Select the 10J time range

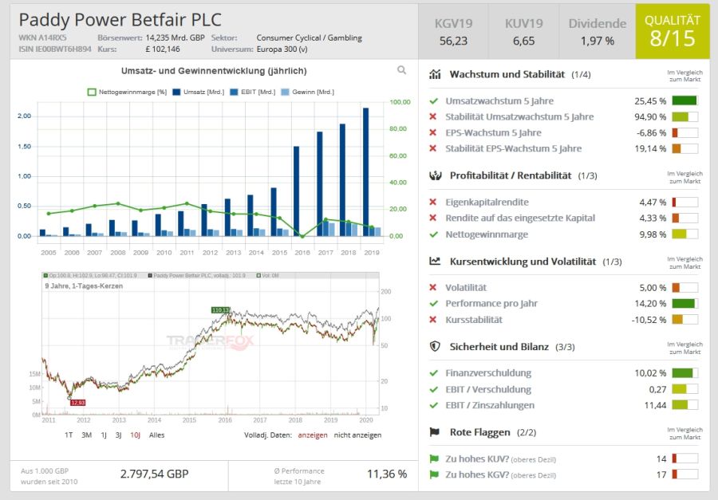[135, 435]
